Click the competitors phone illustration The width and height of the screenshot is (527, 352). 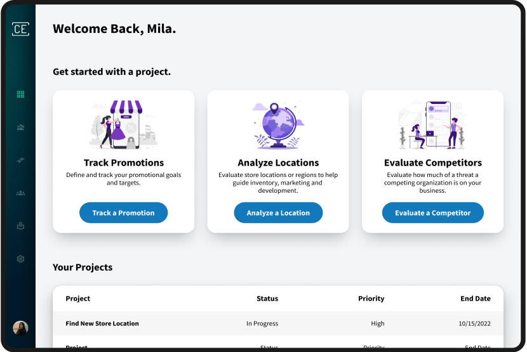432,124
